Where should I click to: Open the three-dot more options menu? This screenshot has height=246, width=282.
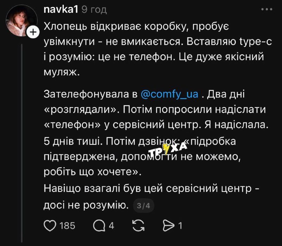pyautogui.click(x=266, y=10)
